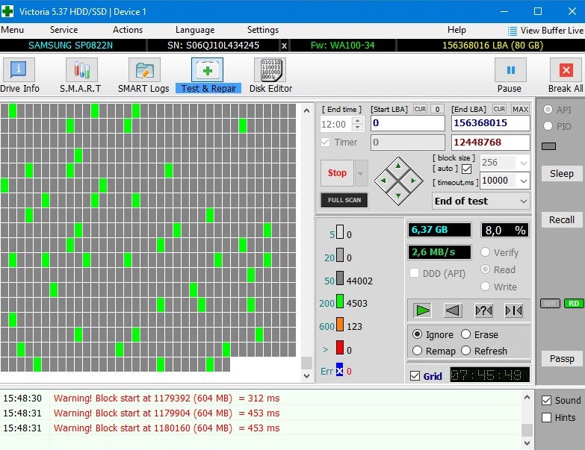Click the green 200 ms block swatch
Screen dimensions: 585x450
pyautogui.click(x=339, y=303)
